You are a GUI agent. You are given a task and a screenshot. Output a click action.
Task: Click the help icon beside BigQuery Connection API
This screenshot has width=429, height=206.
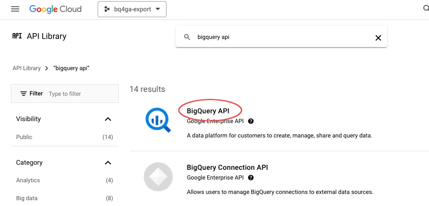tap(251, 178)
